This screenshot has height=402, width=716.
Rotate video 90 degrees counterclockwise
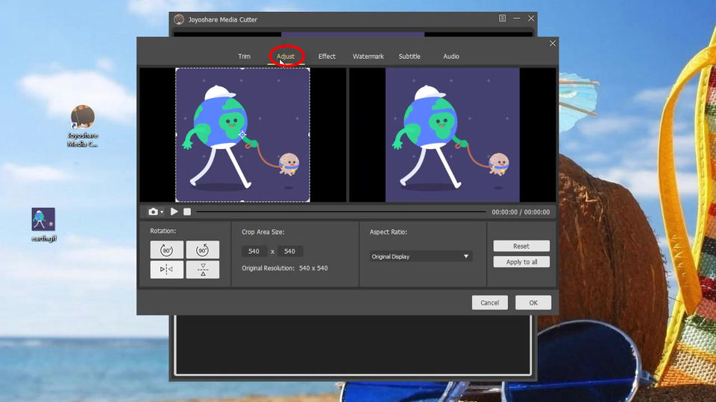coord(202,250)
